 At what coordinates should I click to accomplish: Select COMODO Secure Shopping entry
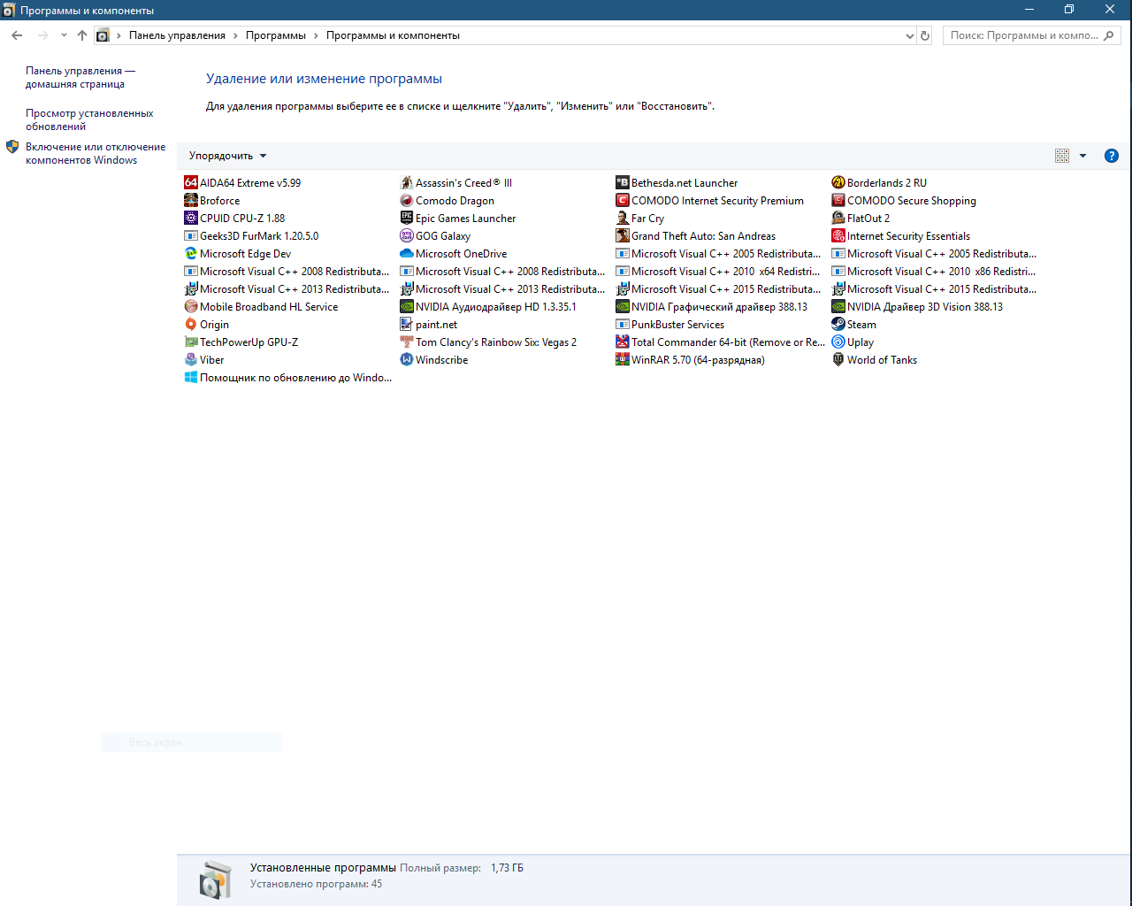[x=904, y=201]
